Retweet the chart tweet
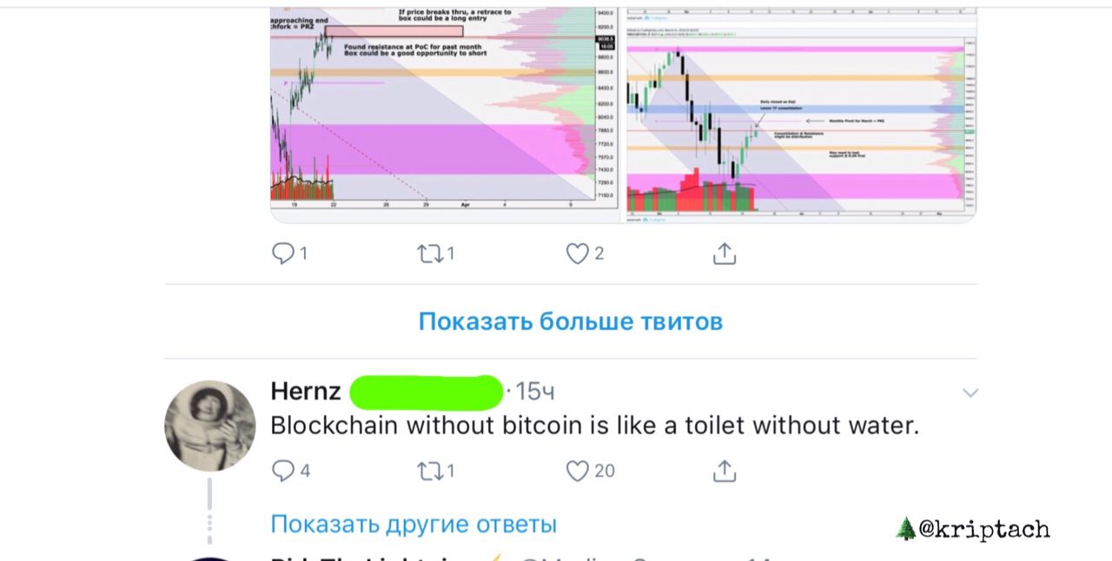1112x561 pixels. tap(430, 253)
